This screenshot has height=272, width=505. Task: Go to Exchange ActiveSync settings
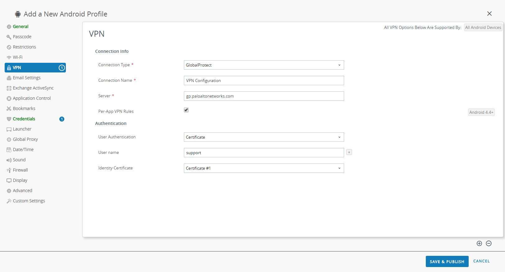click(x=33, y=88)
